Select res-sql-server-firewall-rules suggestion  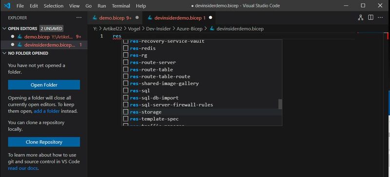pyautogui.click(x=202, y=105)
